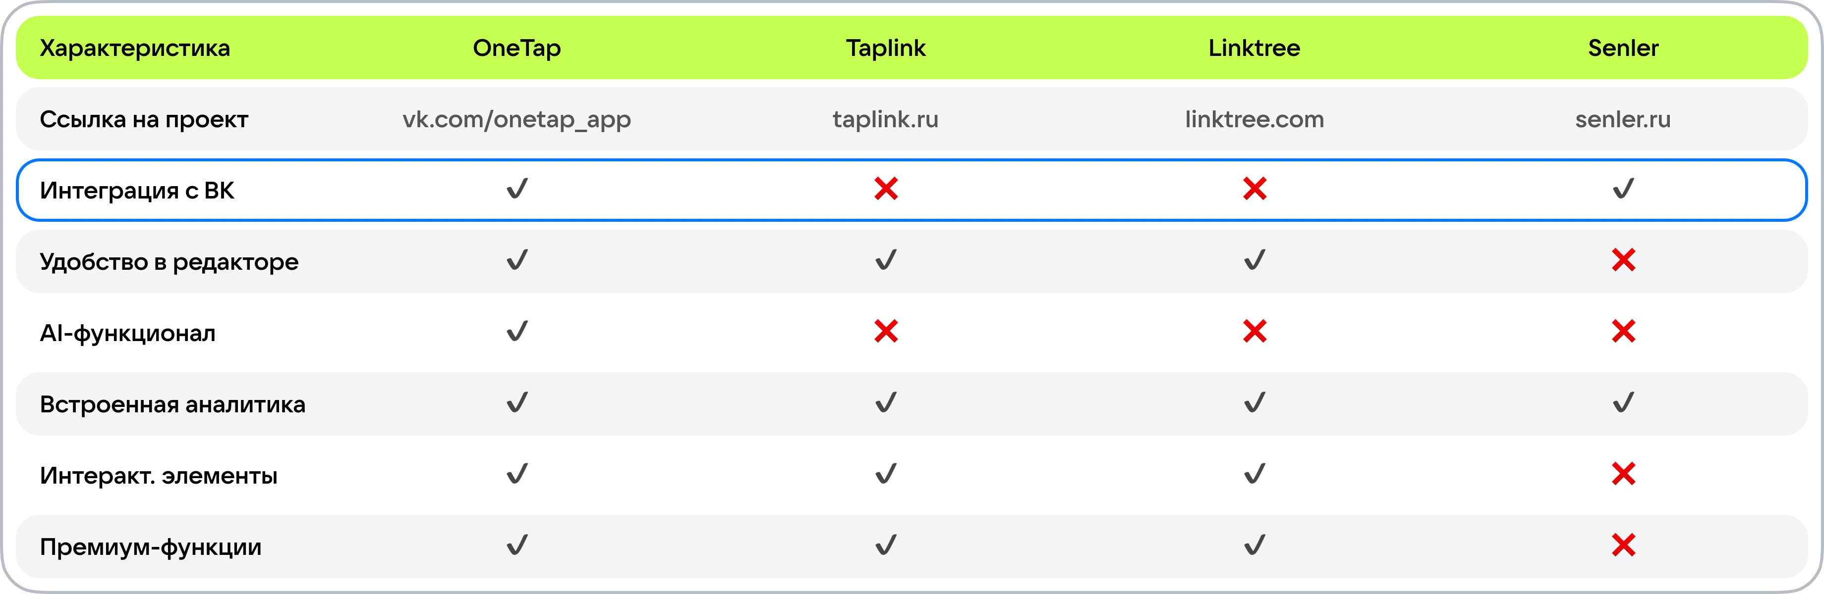Click Linktree's checkmark for Интеракт. элементы
Screen dimensions: 1824x594
pos(1254,474)
